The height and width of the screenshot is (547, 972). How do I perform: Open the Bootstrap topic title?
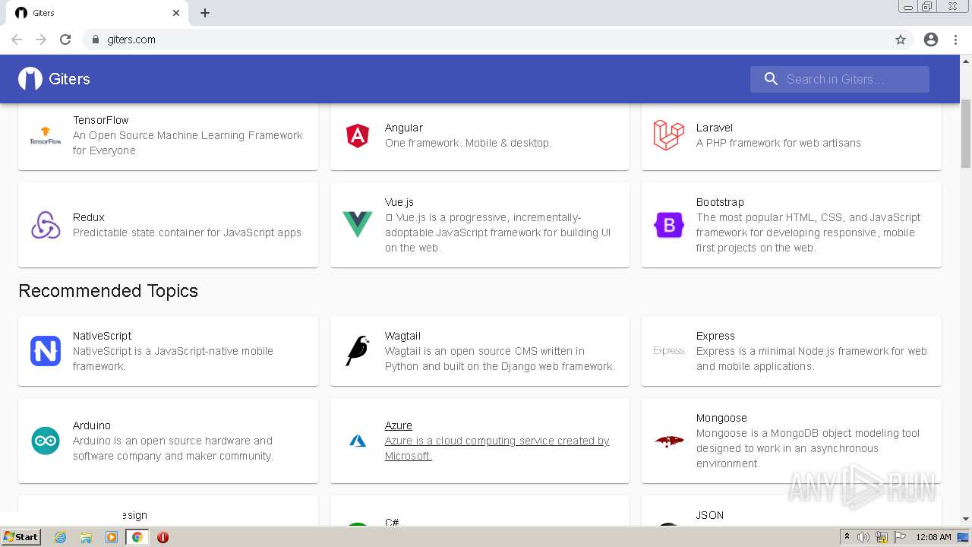720,202
